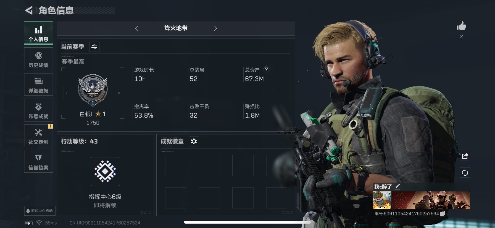This screenshot has height=228, width=495.
Task: Switch to previous game mode with left chevron
Action: [x=136, y=28]
